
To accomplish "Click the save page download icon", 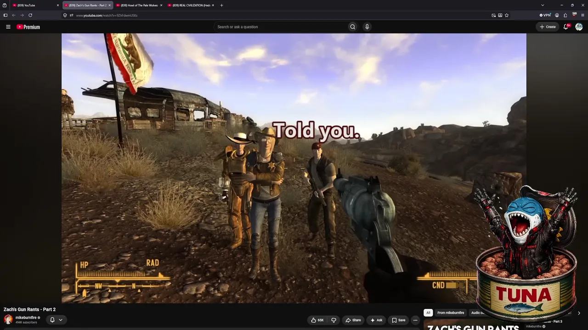I will click(500, 15).
